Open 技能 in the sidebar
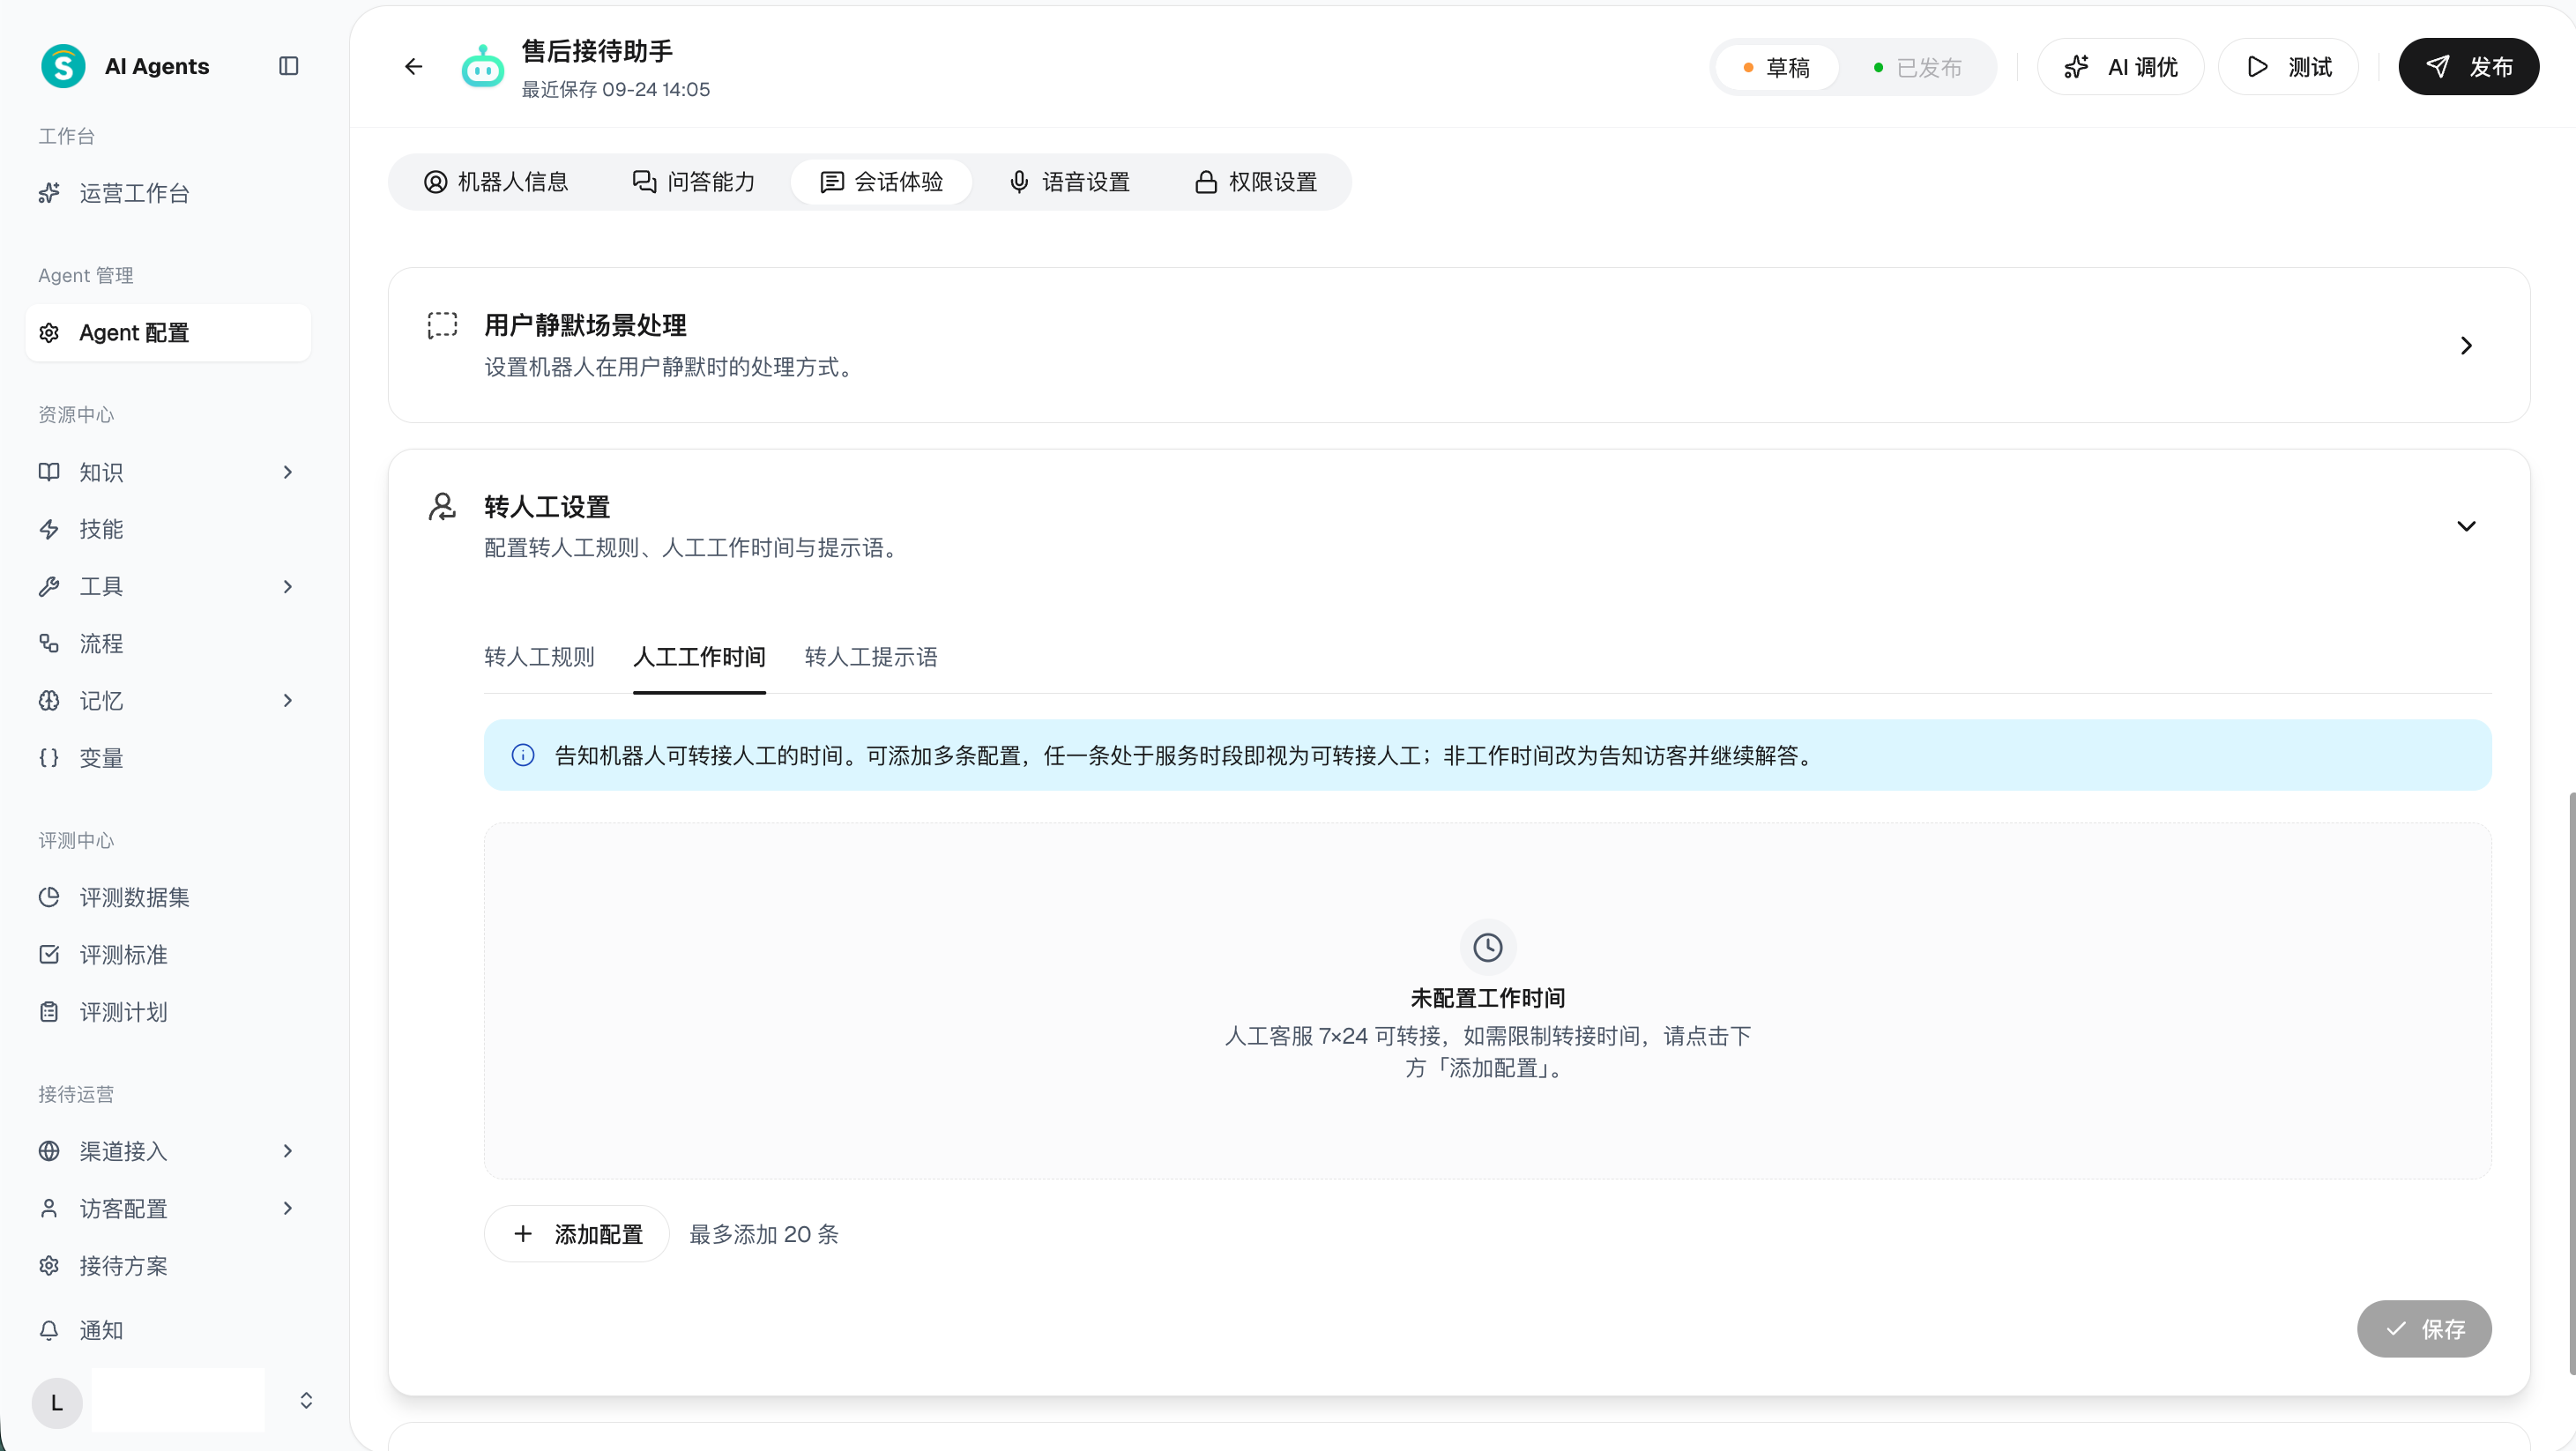This screenshot has height=1451, width=2576. coord(168,529)
